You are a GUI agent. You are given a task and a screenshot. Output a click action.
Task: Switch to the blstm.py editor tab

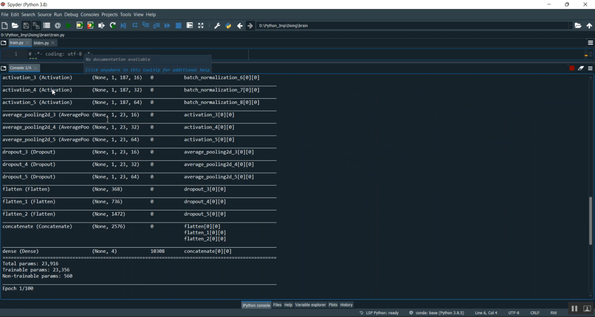pos(41,43)
